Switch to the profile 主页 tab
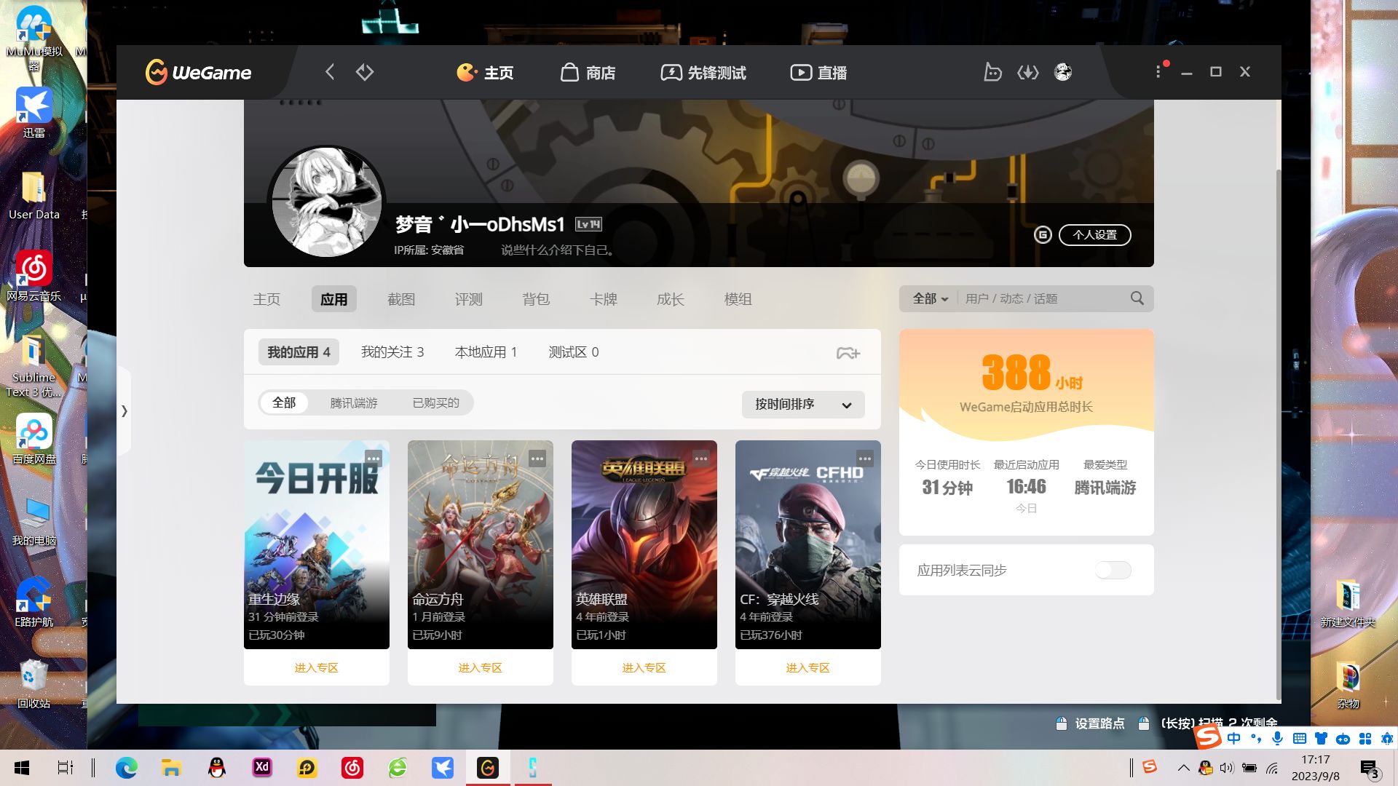Screen dimensions: 1398x786 (266, 299)
